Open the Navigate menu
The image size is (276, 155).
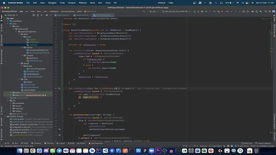[x=52, y=3]
